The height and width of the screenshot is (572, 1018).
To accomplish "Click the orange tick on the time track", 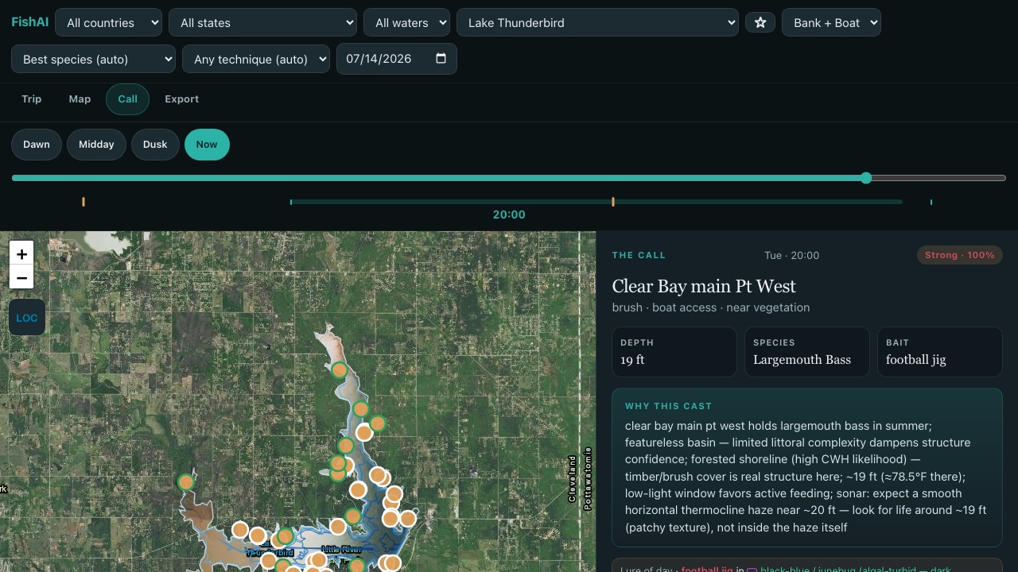I will (612, 202).
